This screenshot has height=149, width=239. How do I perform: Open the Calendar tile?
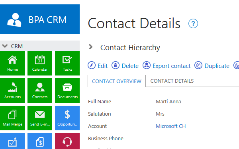click(x=40, y=63)
